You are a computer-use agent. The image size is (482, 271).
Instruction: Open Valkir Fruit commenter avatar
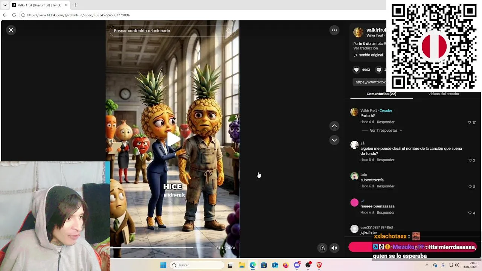coord(354,112)
